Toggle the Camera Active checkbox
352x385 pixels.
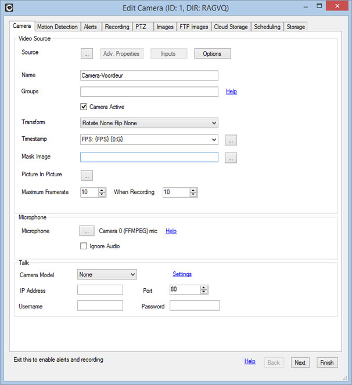click(84, 107)
